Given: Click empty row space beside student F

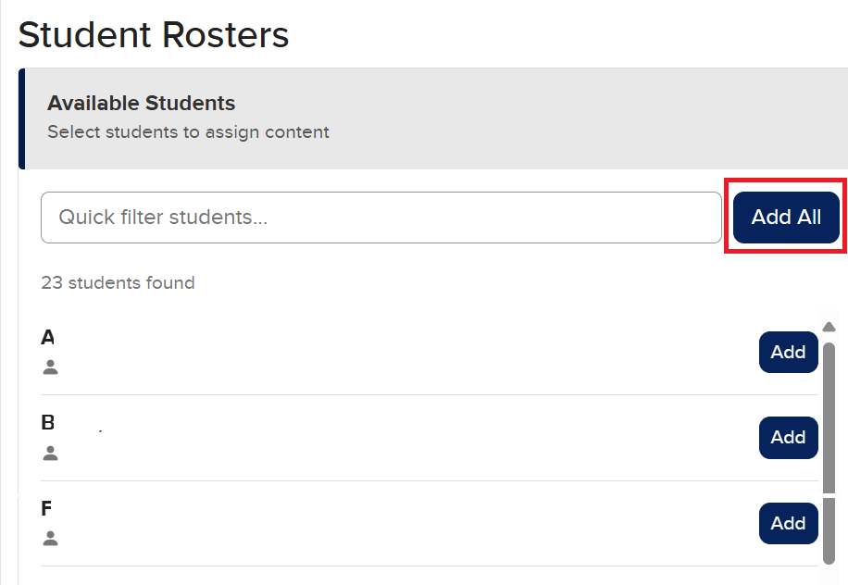Looking at the screenshot, I should click(x=398, y=523).
